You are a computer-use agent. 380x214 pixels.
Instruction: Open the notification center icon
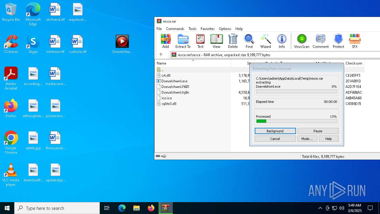[370, 208]
